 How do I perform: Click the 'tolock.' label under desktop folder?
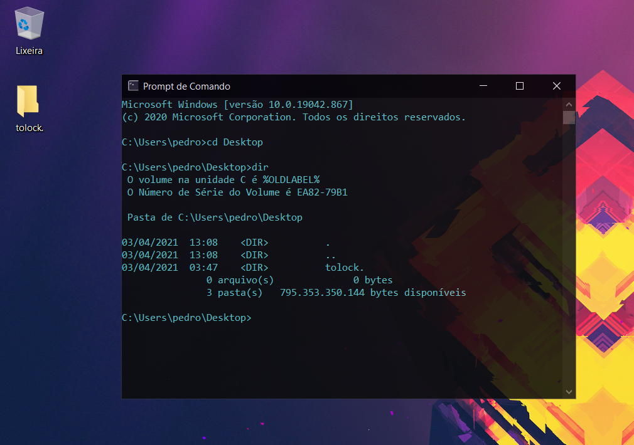tap(29, 128)
